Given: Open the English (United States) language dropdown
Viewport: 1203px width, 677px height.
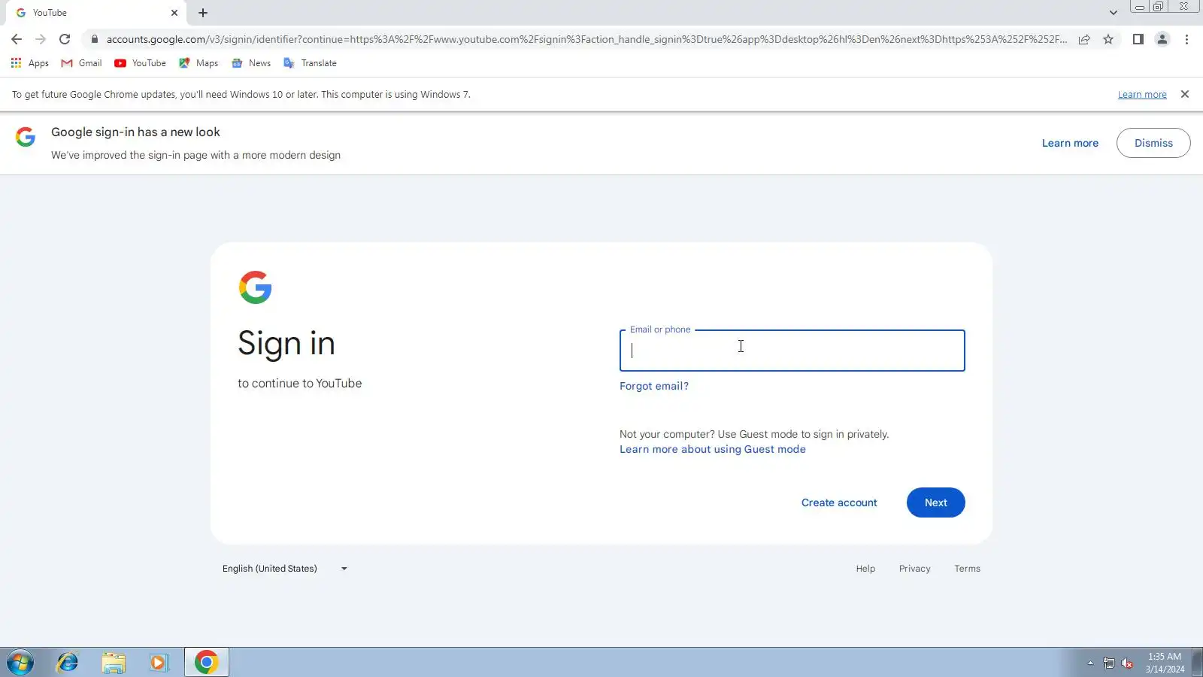Looking at the screenshot, I should click(x=286, y=569).
